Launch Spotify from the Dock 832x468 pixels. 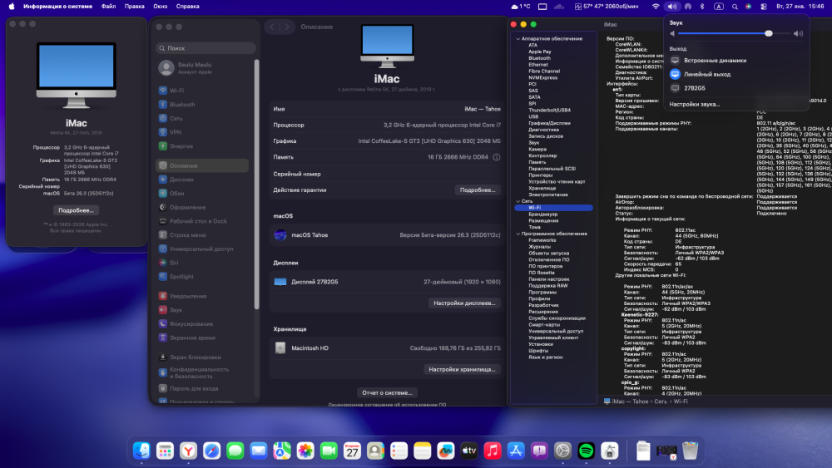(586, 451)
